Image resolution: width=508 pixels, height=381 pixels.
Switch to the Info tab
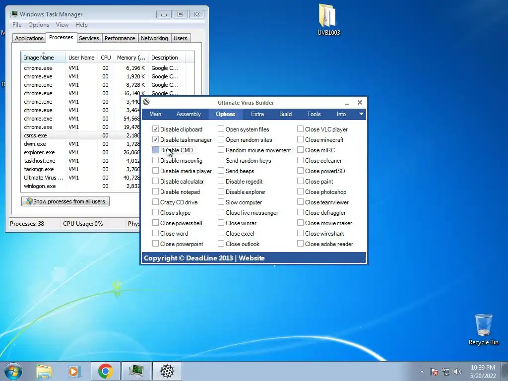341,114
